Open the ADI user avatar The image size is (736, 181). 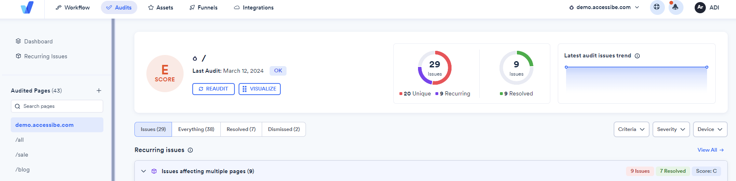tap(700, 7)
